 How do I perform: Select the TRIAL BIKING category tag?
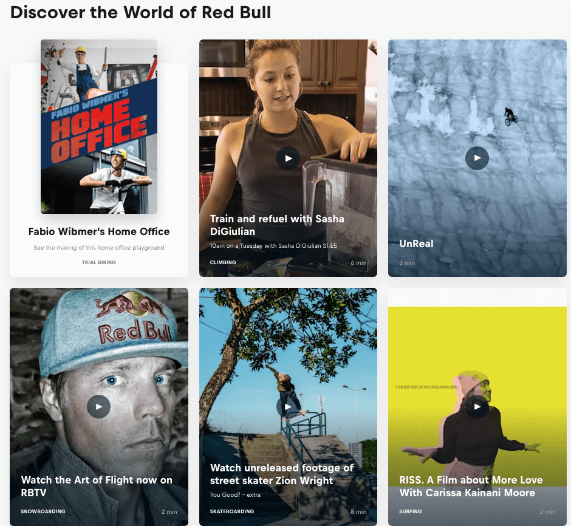point(99,262)
